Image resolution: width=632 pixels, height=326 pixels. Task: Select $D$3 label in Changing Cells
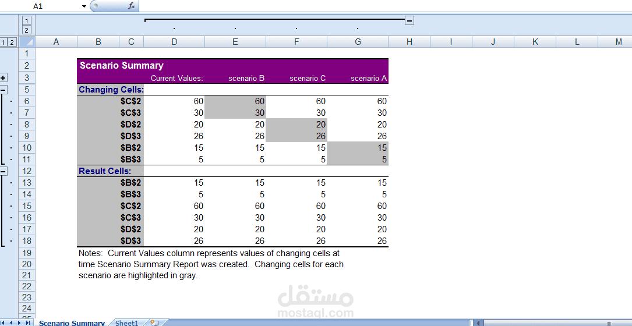[x=131, y=136]
